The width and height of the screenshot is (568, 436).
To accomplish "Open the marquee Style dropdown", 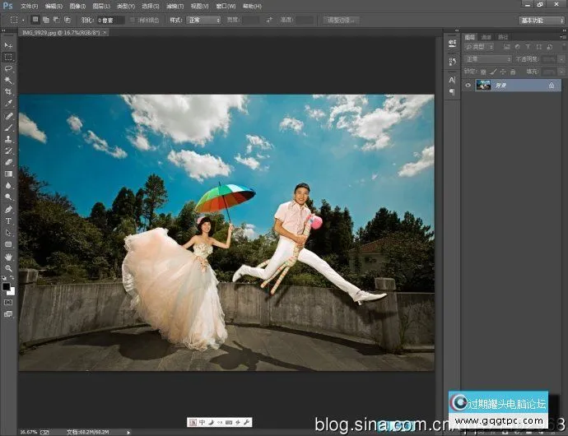I will [x=203, y=19].
